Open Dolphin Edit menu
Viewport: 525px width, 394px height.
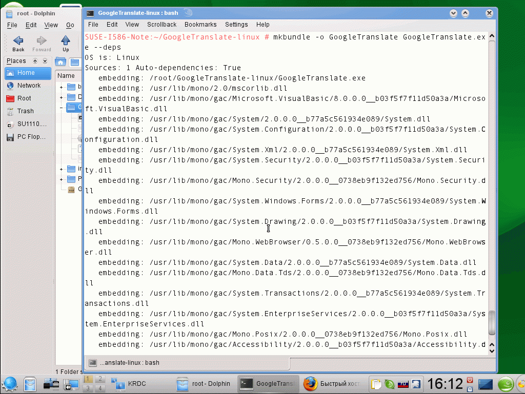point(31,25)
